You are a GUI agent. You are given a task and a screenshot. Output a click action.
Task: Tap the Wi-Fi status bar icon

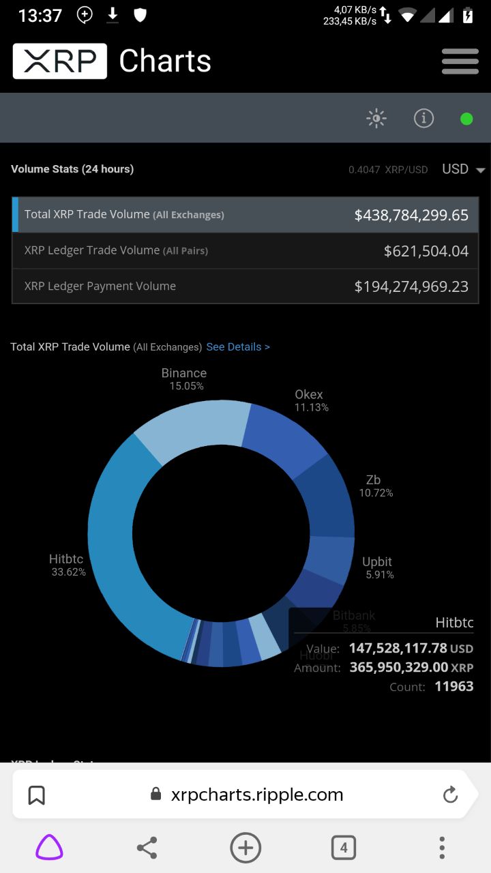407,15
